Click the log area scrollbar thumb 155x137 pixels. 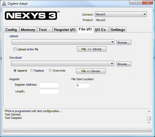tap(149, 118)
